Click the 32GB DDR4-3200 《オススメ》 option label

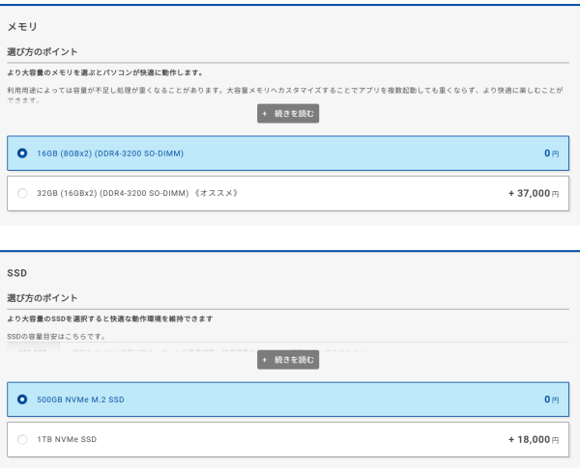tap(136, 193)
